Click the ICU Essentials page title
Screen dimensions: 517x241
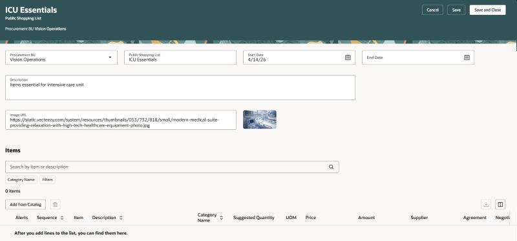click(31, 10)
